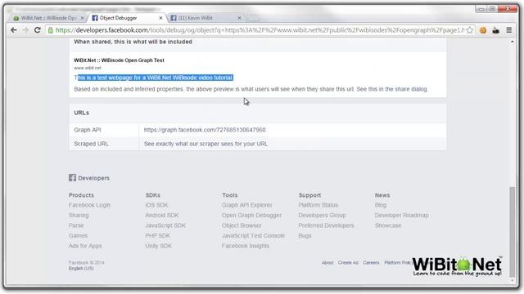Click the extension icon beside the cookie icon
524x294 pixels.
point(496,30)
